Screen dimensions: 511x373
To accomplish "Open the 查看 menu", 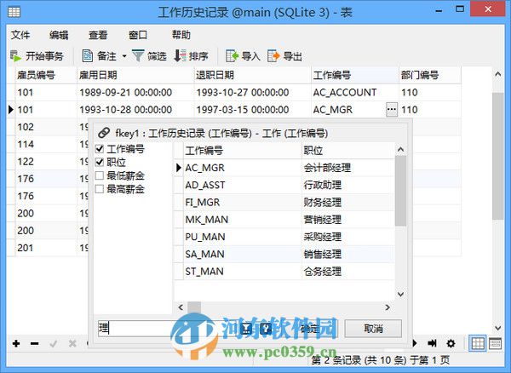I will (x=98, y=35).
